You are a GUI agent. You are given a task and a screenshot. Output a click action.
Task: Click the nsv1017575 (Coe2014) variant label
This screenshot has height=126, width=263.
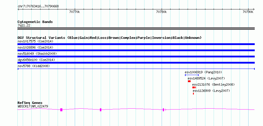pos(35,41)
